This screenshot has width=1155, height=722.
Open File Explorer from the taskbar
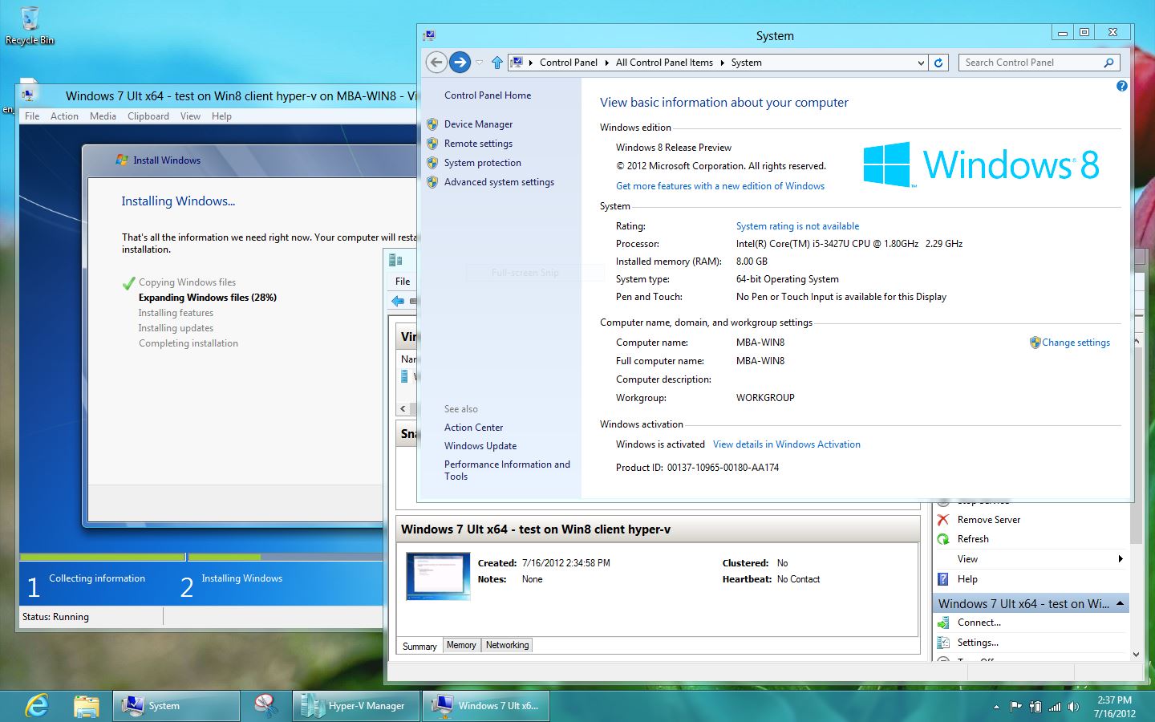pyautogui.click(x=86, y=706)
